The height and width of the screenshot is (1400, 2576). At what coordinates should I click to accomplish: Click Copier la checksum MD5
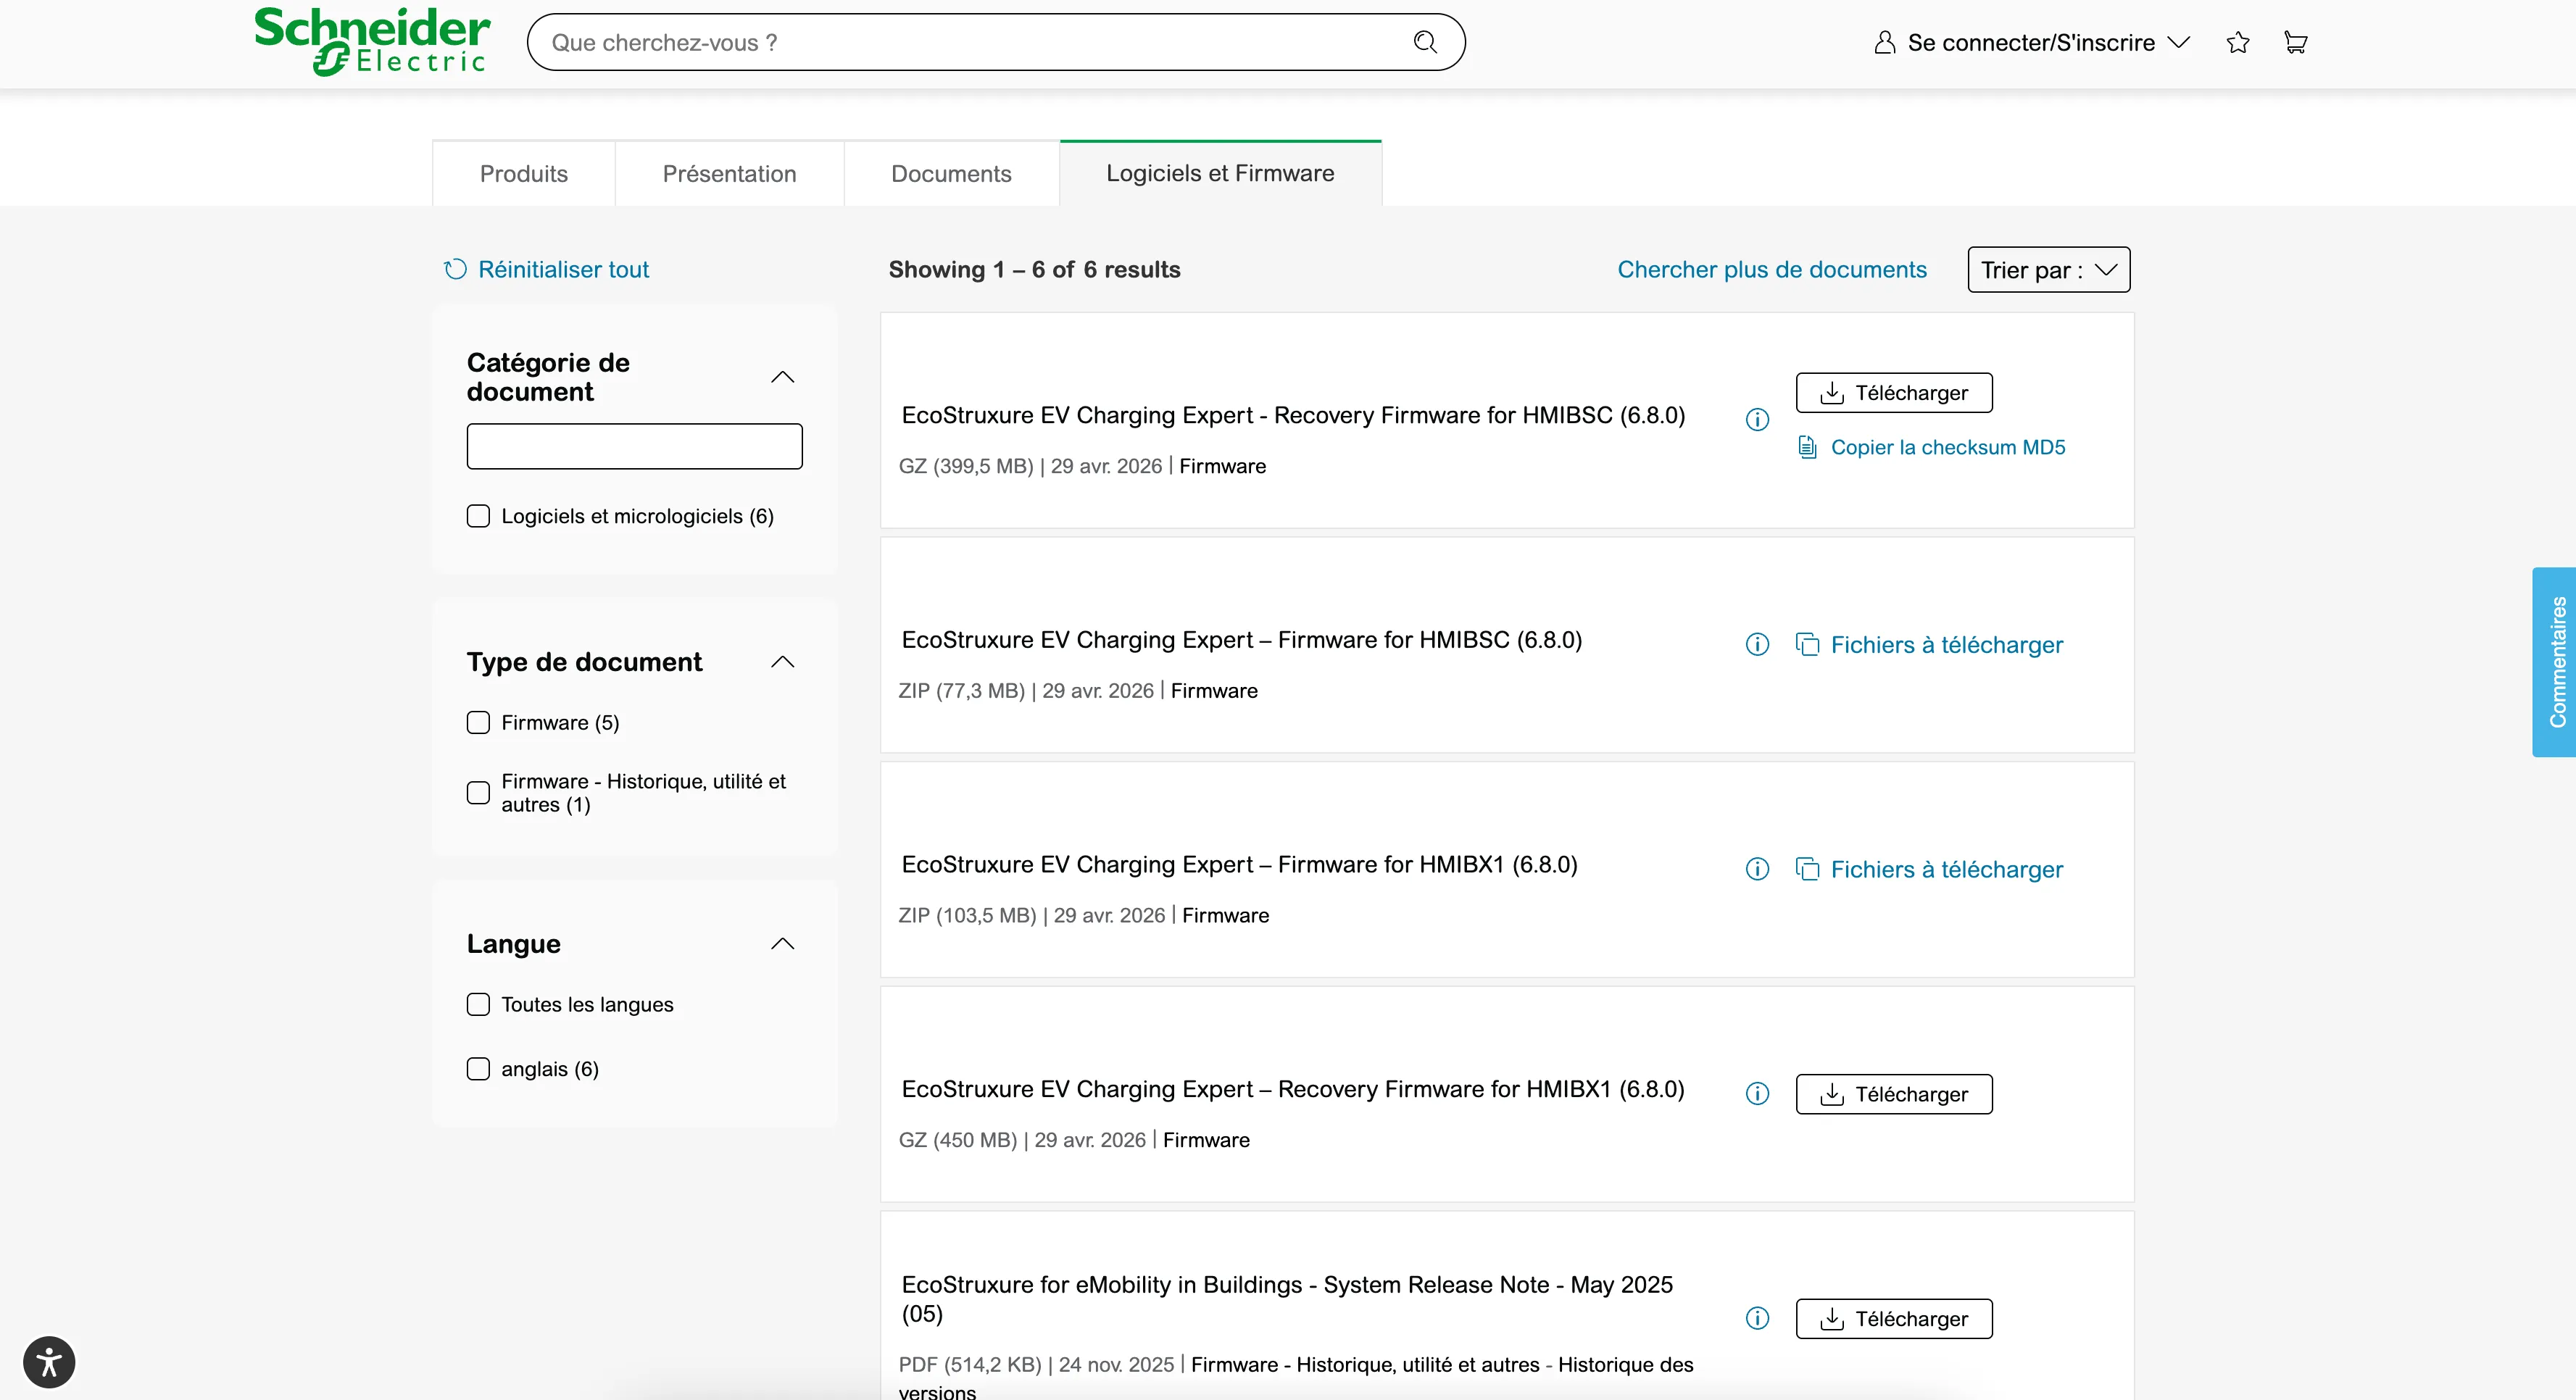pyautogui.click(x=1947, y=447)
